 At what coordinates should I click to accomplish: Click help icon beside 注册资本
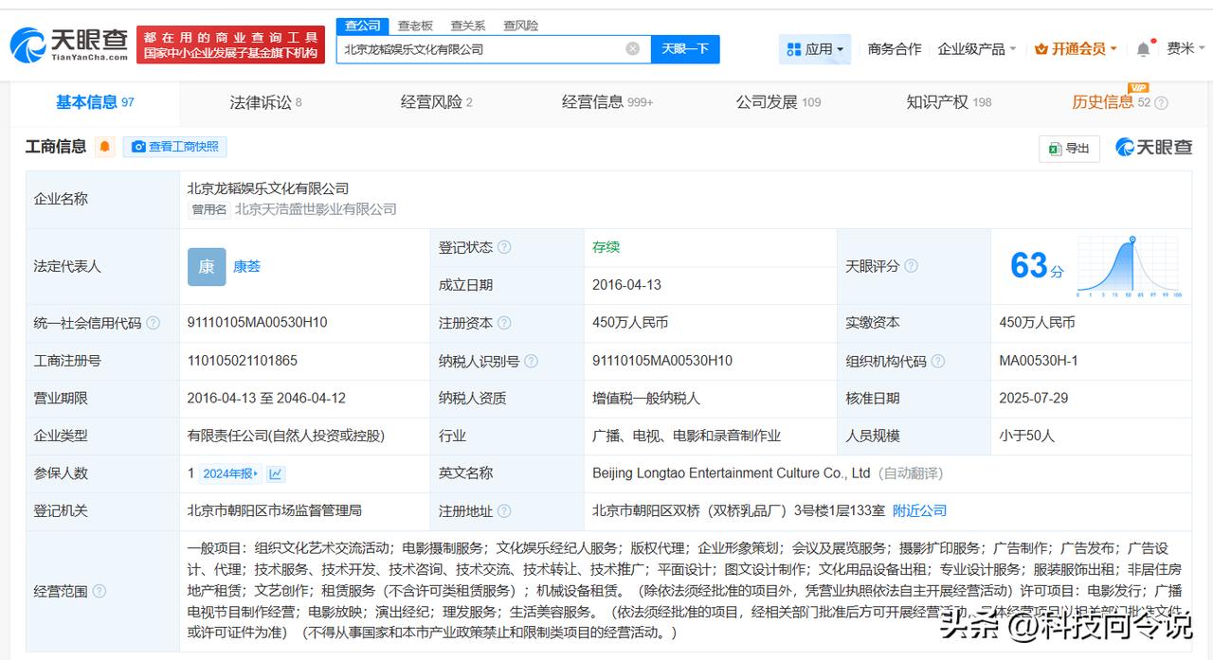point(504,323)
